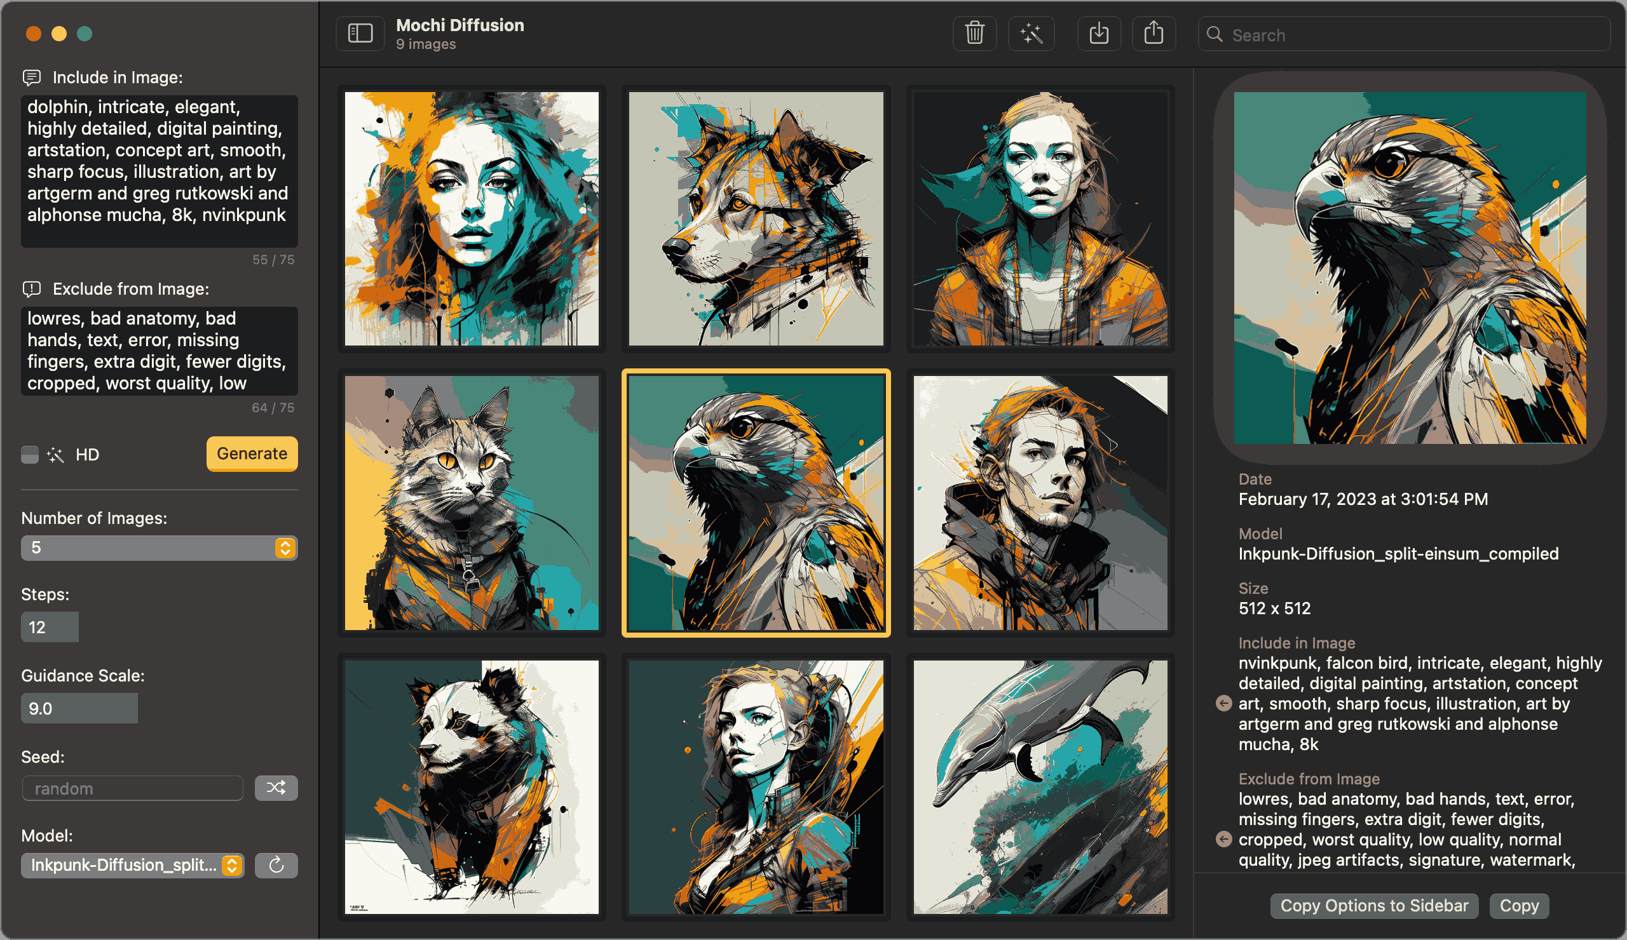Open the Number of Images dropdown

159,547
